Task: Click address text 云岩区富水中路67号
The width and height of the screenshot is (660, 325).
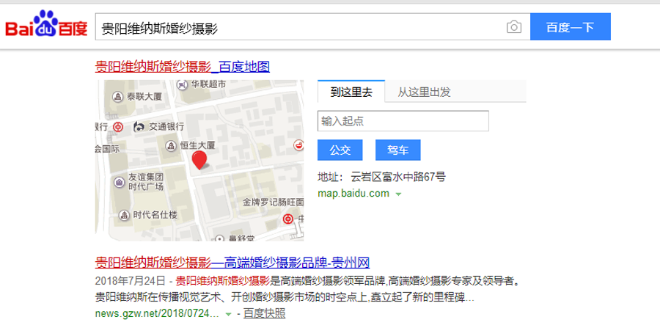Action: click(x=397, y=177)
